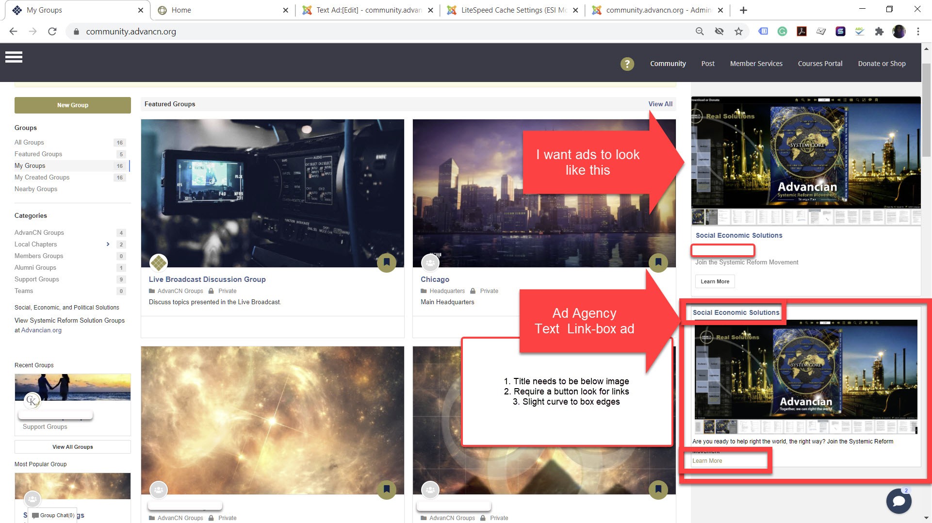The image size is (932, 523).
Task: Click the browser zoom magnifier icon
Action: (700, 32)
